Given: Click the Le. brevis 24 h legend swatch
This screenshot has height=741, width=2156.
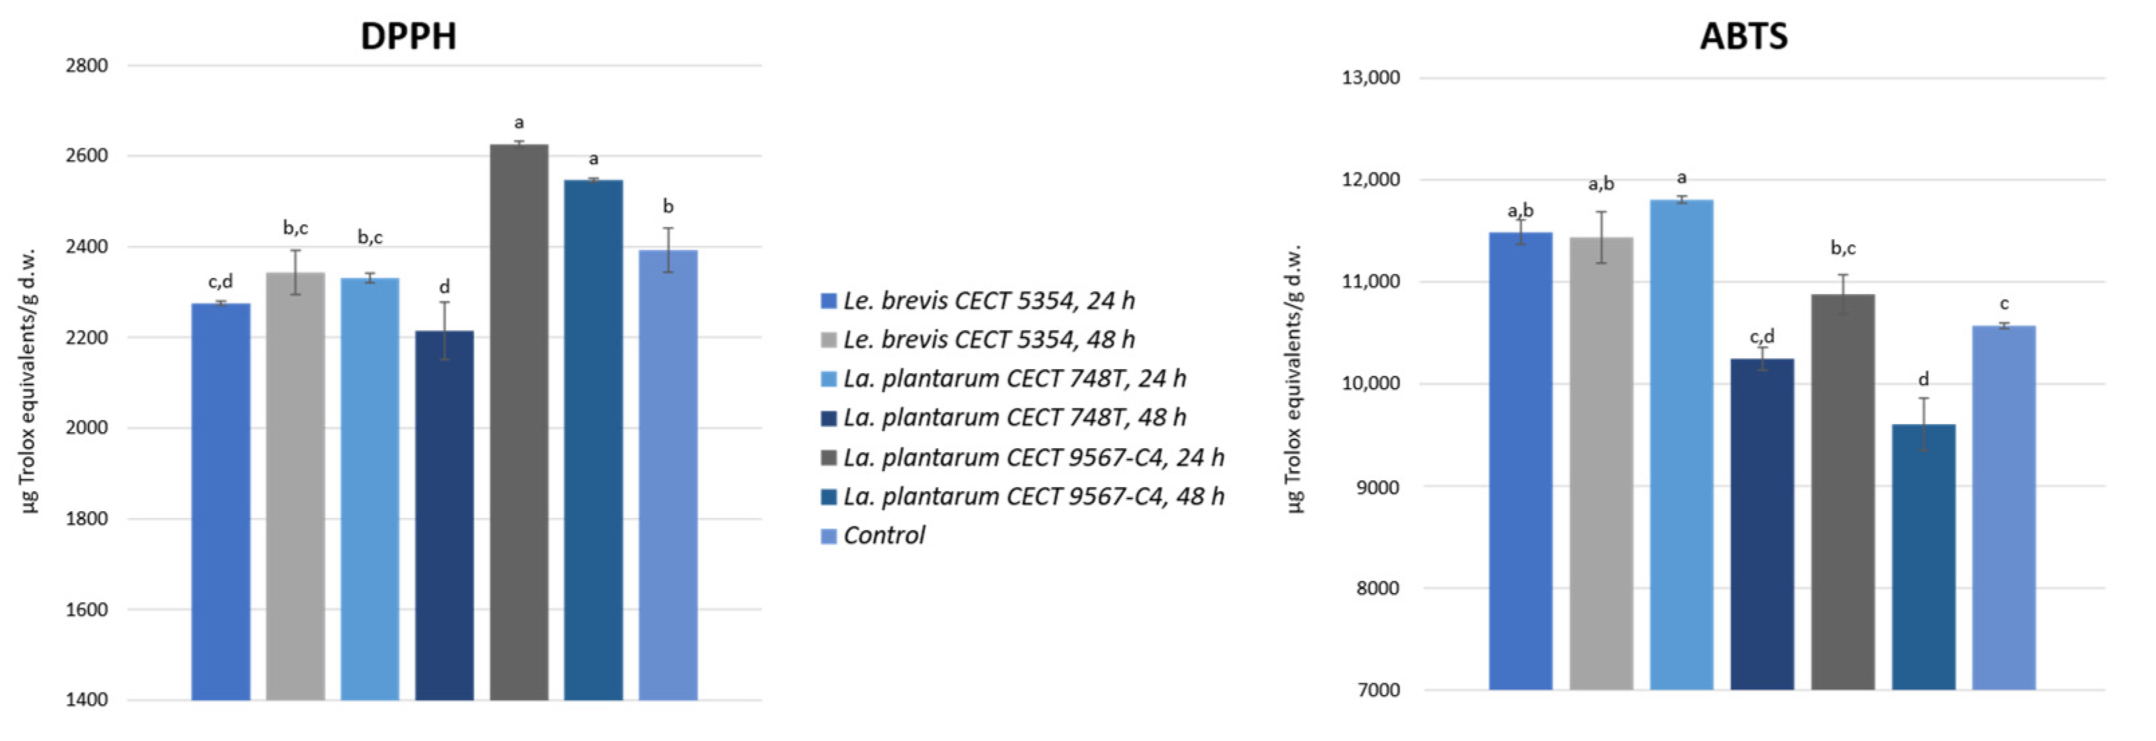Looking at the screenshot, I should pos(829,301).
